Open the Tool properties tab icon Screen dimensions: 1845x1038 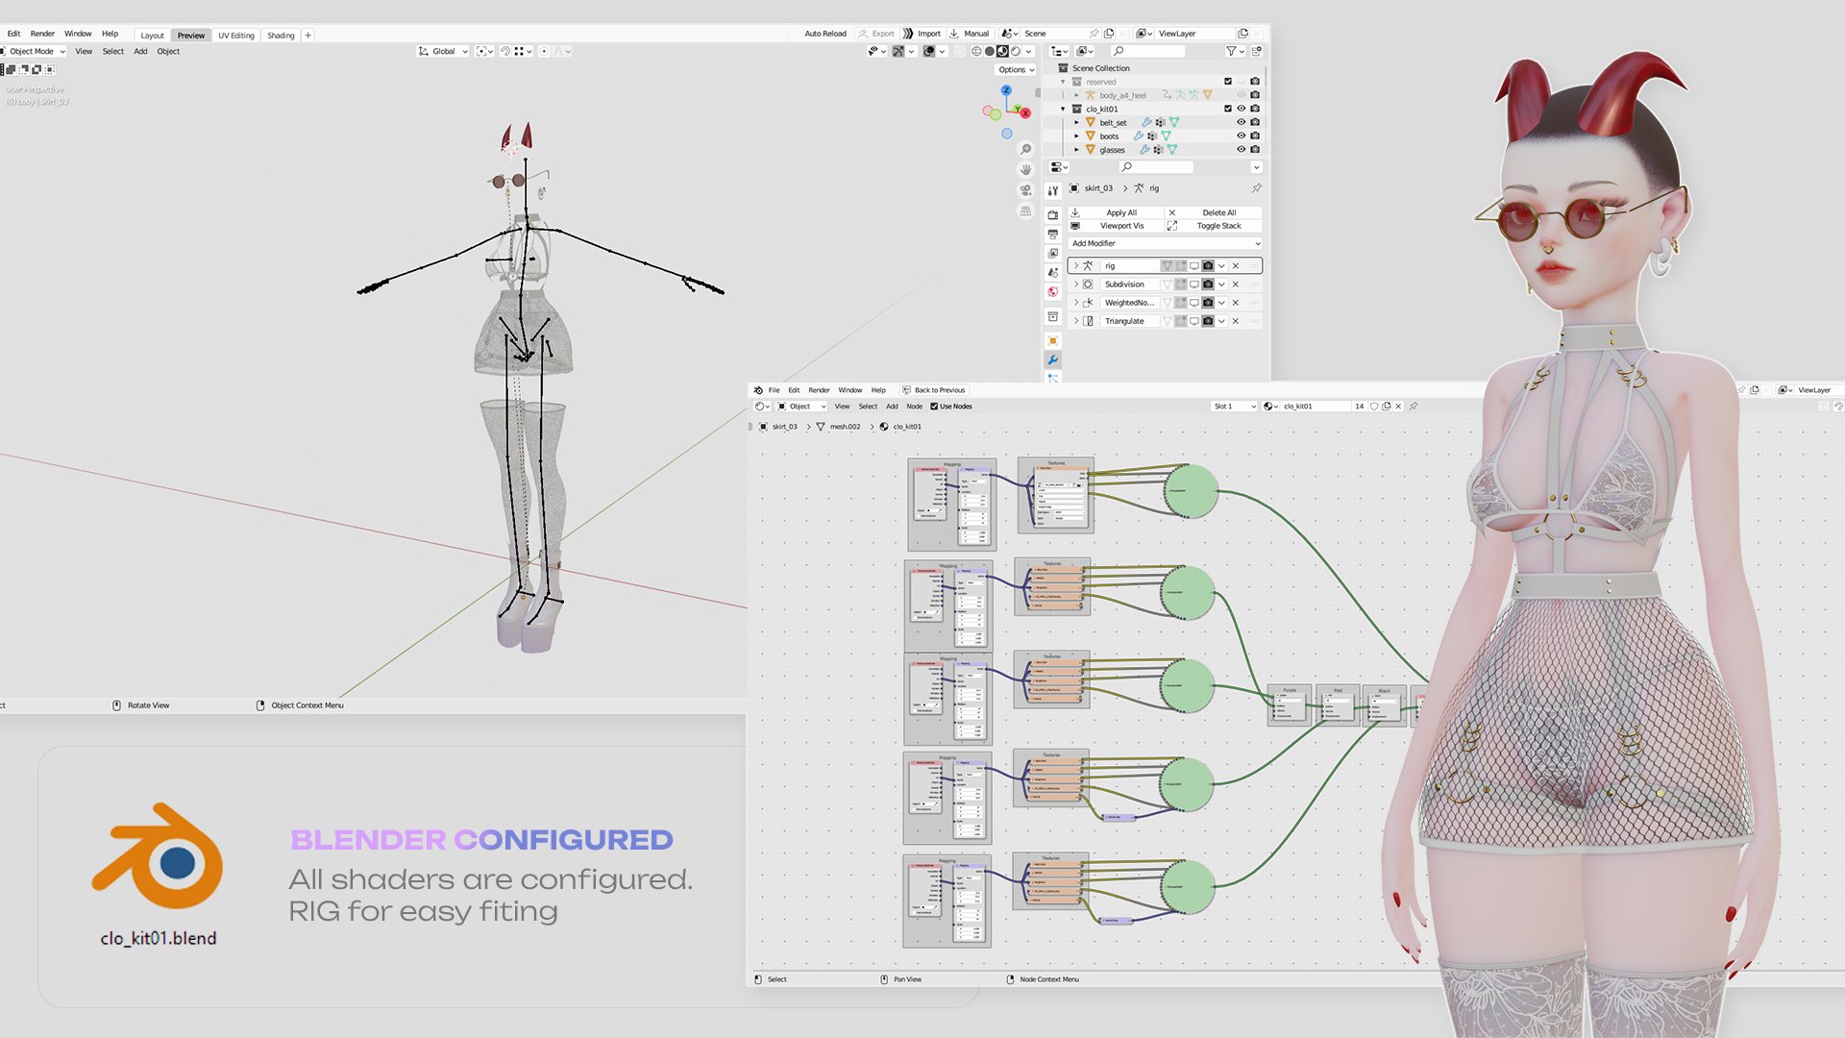(1053, 190)
